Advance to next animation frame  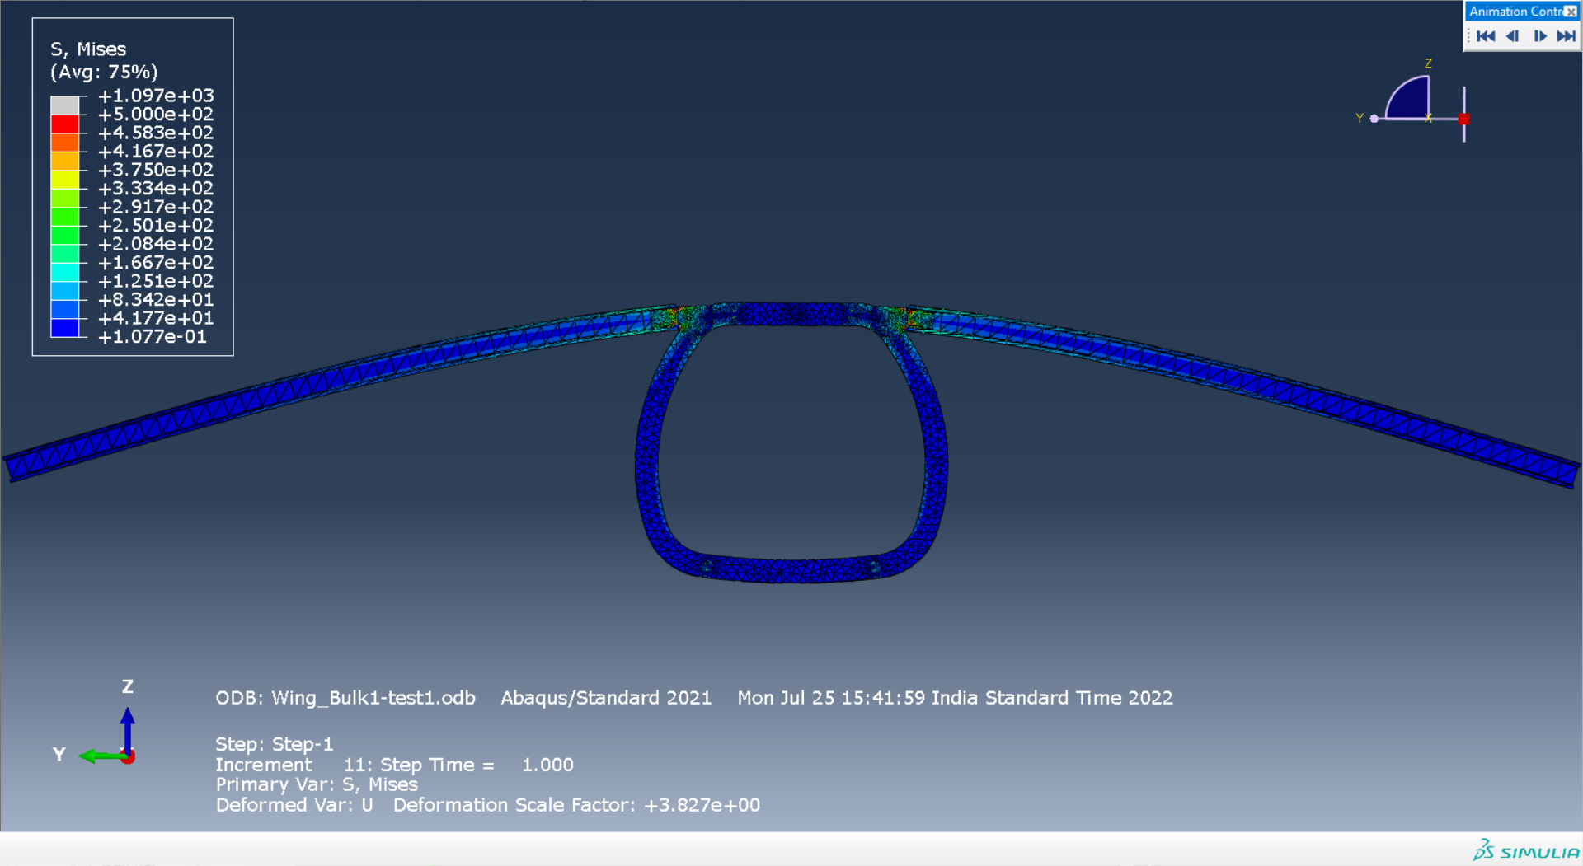pos(1539,36)
